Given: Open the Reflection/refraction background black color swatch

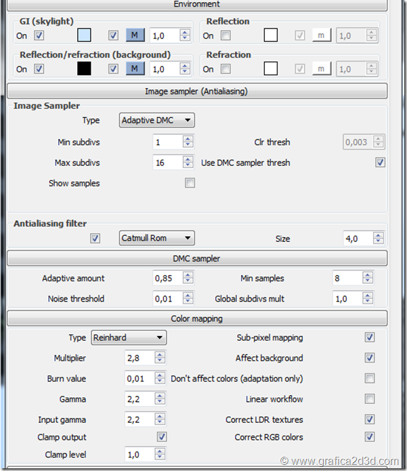Looking at the screenshot, I should (x=84, y=68).
